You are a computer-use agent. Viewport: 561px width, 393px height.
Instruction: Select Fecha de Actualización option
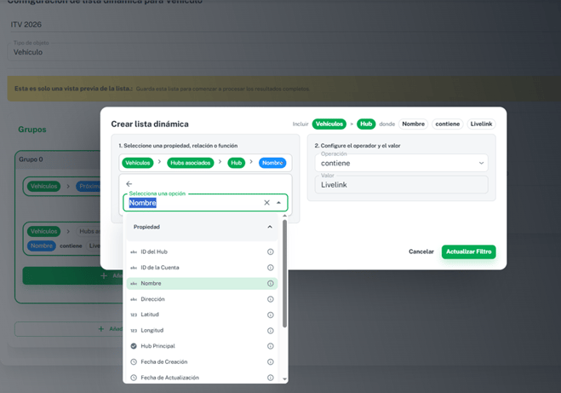click(170, 378)
